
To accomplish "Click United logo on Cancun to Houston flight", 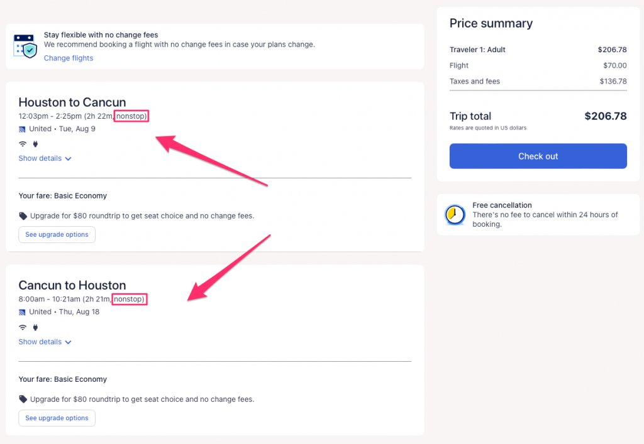I will [x=23, y=312].
